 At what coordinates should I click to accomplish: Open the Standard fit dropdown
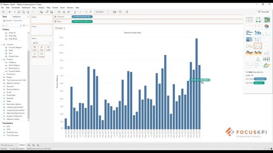click(x=102, y=12)
